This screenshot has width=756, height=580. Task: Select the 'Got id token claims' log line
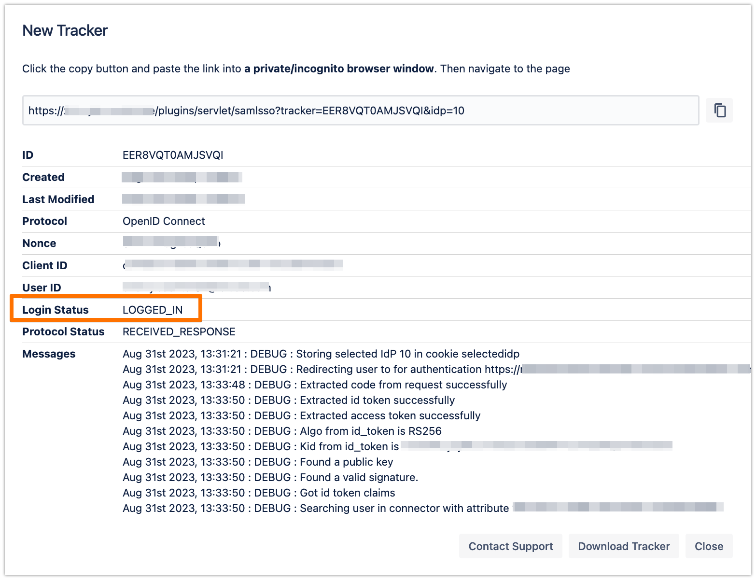coord(259,493)
